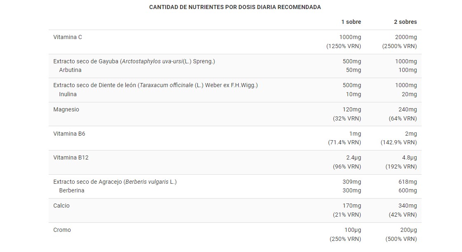Click the Vitamina B12 row label
The width and height of the screenshot is (462, 252).
point(71,157)
